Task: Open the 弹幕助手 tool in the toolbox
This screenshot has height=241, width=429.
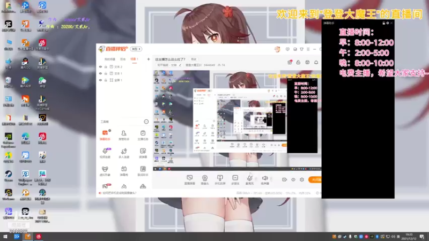Action: pos(105,135)
